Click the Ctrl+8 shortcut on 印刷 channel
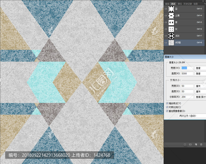This screenshot has width=206, height=164. coord(199,42)
